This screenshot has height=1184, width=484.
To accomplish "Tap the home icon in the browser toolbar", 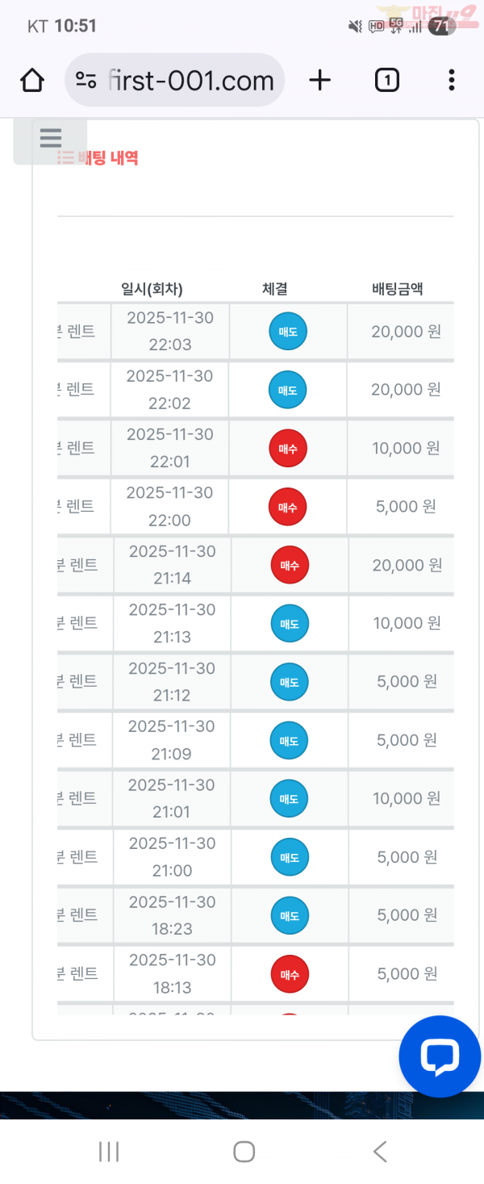I will click(31, 80).
